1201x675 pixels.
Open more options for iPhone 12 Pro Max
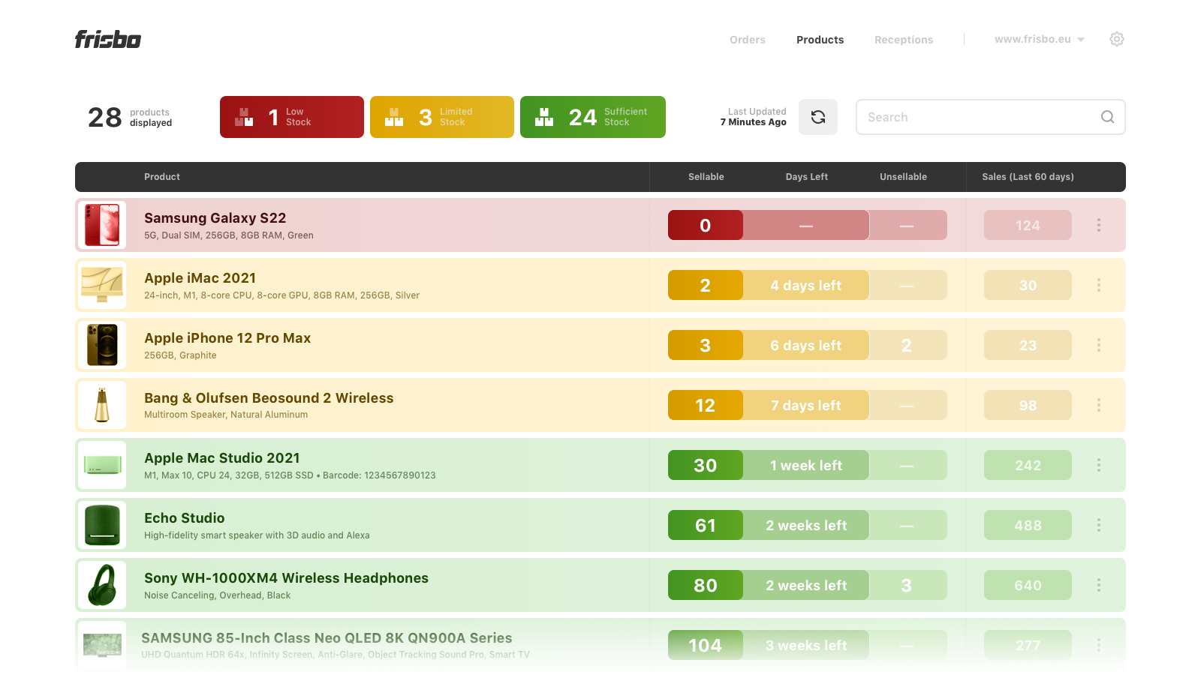click(x=1099, y=345)
